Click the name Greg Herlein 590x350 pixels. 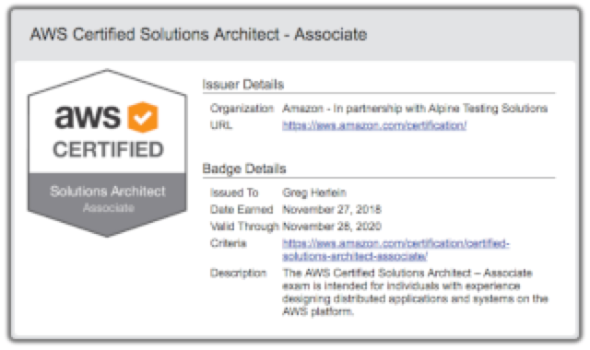point(314,192)
